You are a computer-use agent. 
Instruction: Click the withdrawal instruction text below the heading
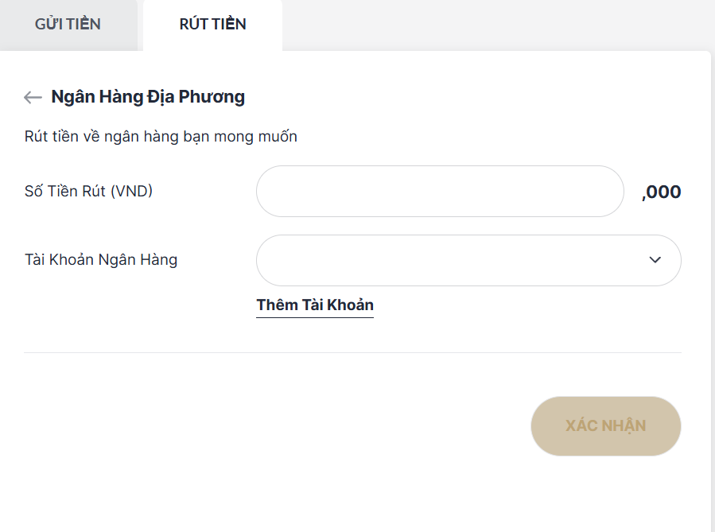coord(160,136)
